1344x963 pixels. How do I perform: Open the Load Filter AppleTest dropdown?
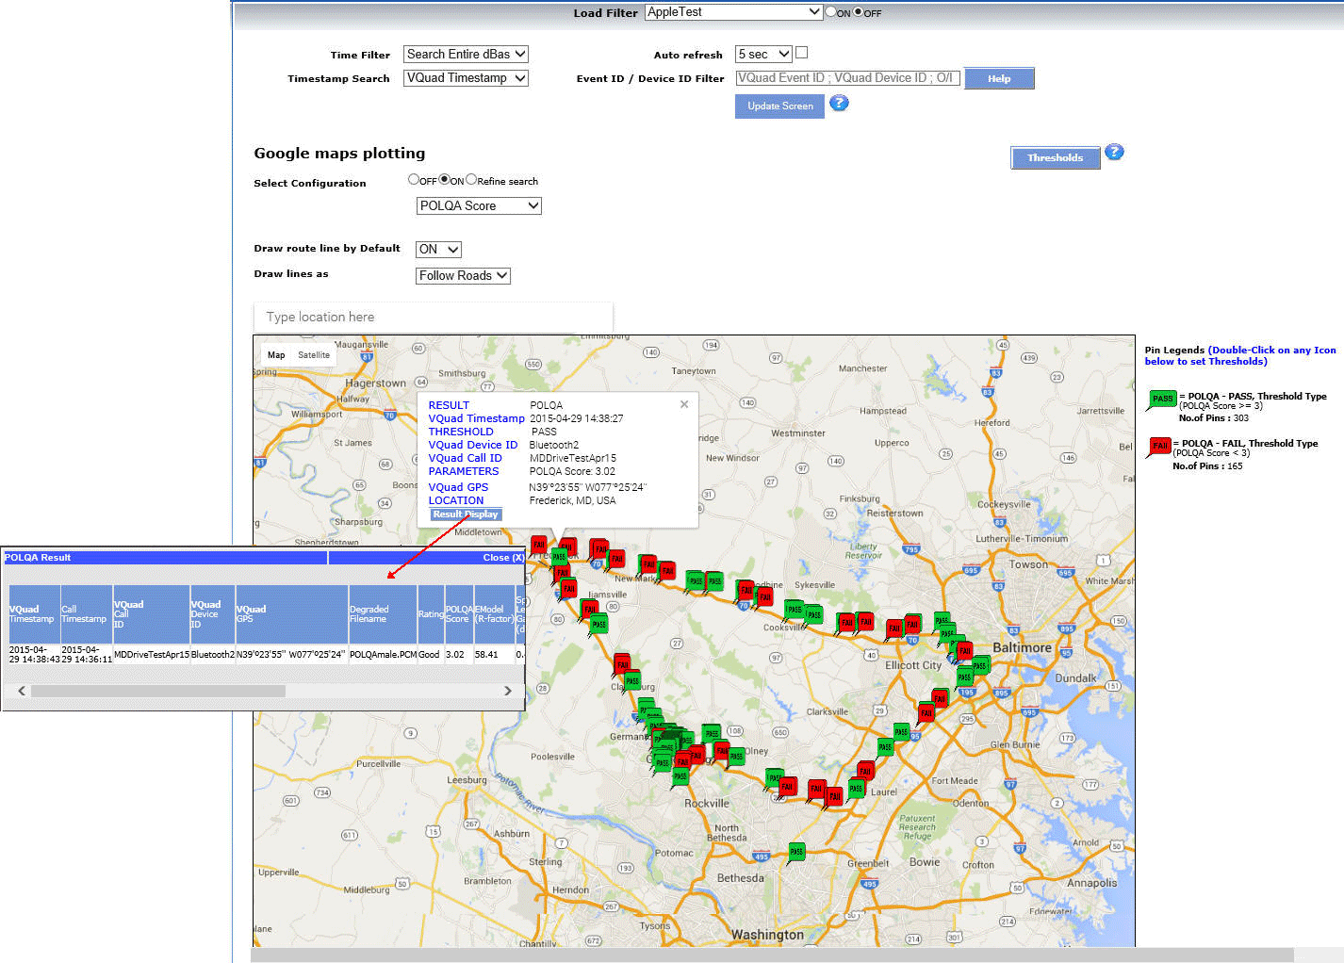tap(733, 12)
